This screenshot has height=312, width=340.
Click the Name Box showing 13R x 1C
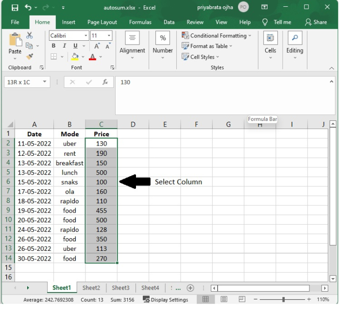click(x=27, y=82)
